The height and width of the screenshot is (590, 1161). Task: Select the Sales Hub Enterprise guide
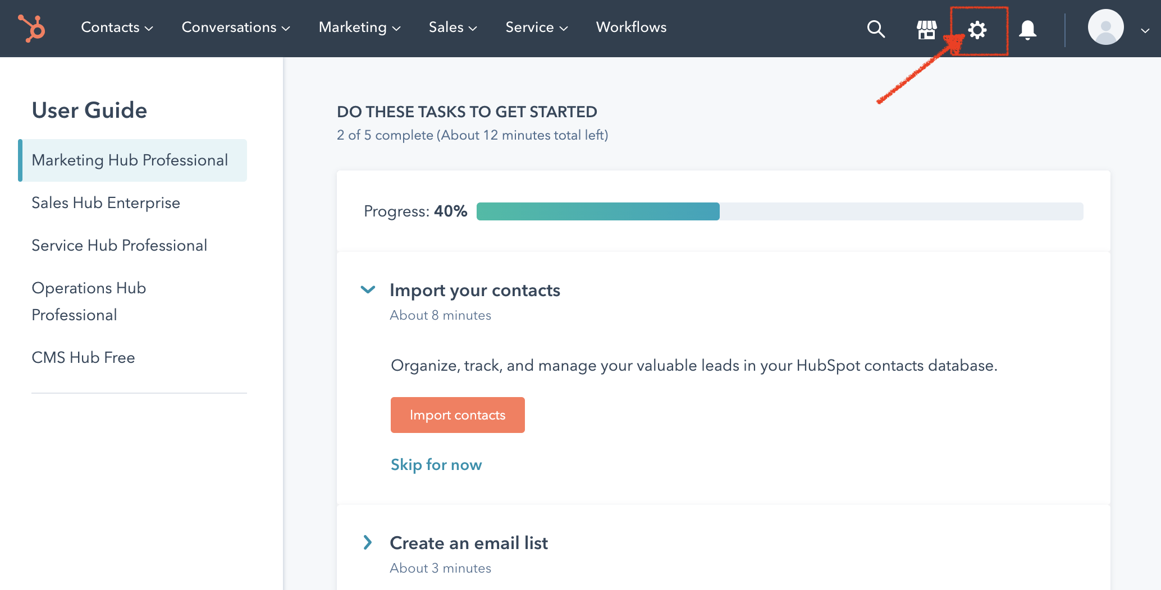tap(106, 202)
